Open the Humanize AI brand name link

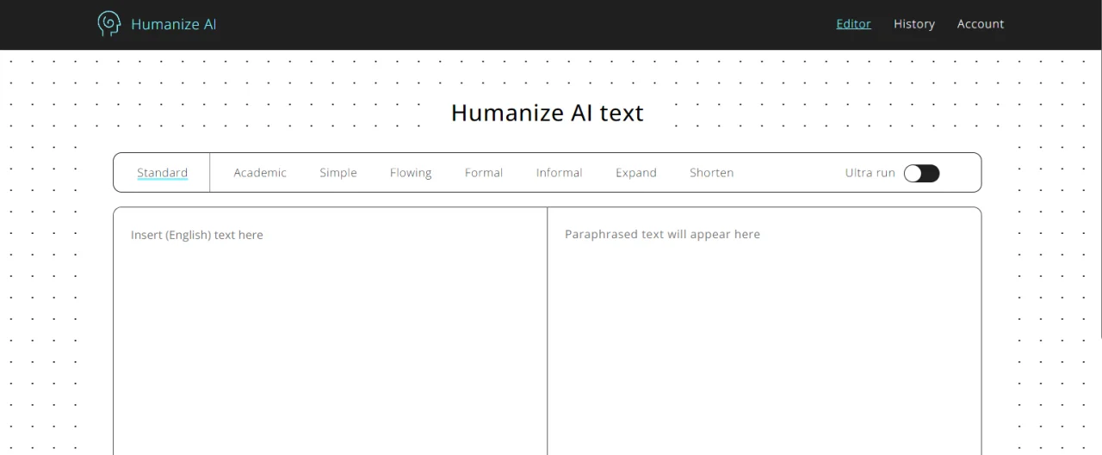[173, 24]
